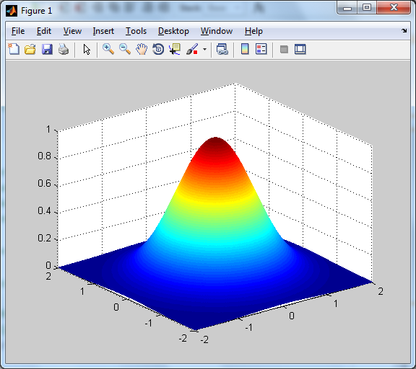Click the Link Plot icon

click(x=222, y=49)
